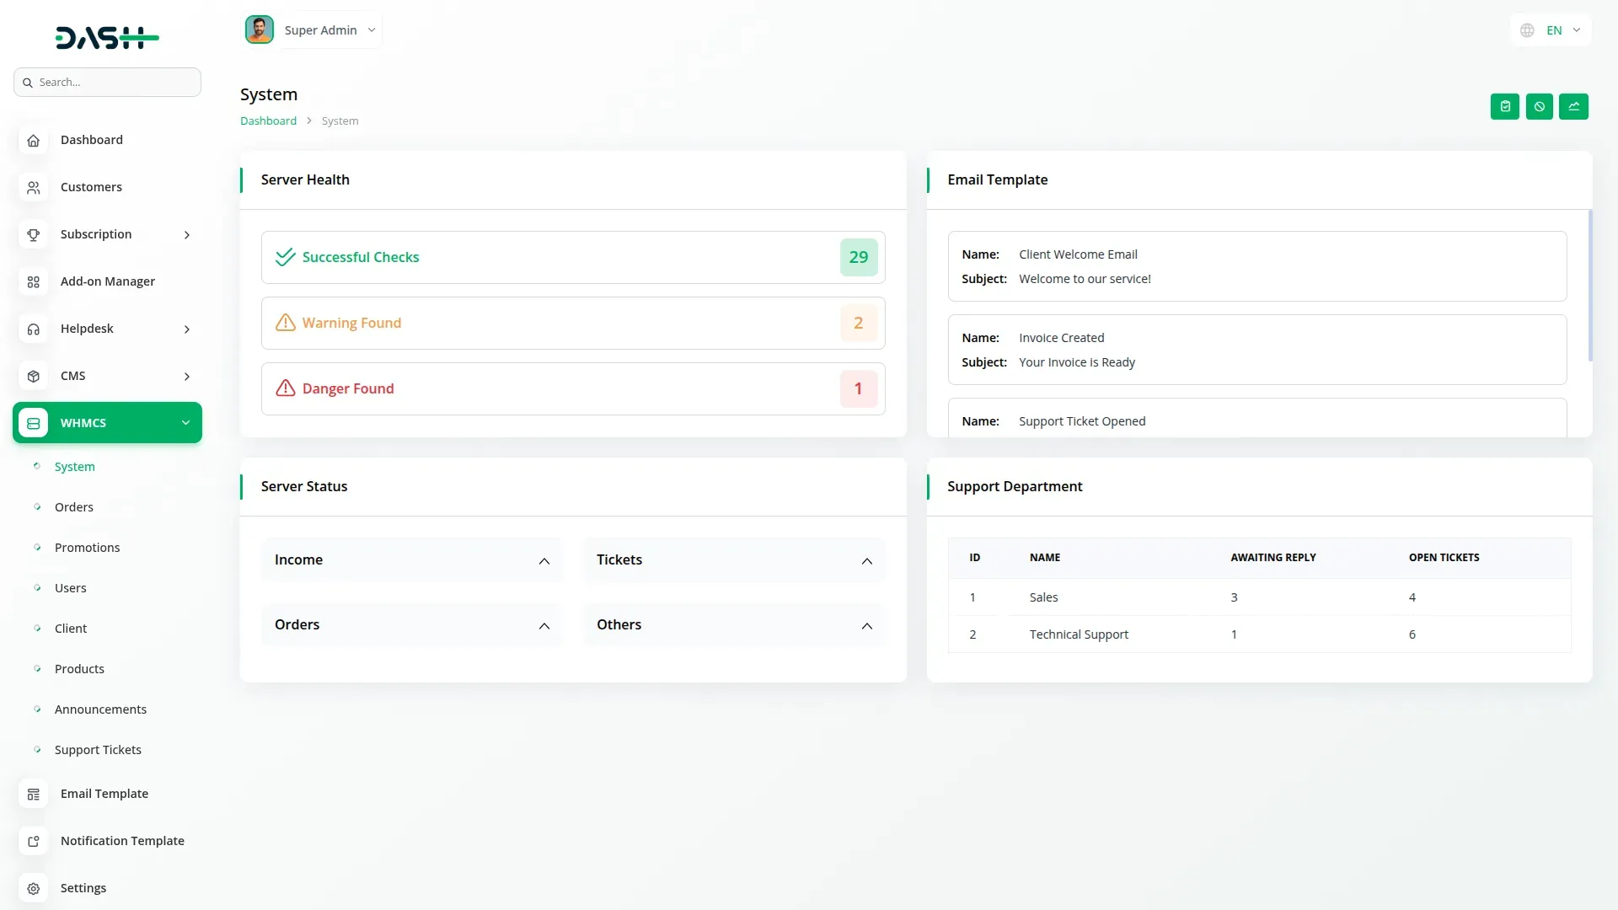This screenshot has width=1618, height=910.
Task: Click the globe language icon
Action: pos(1527,30)
